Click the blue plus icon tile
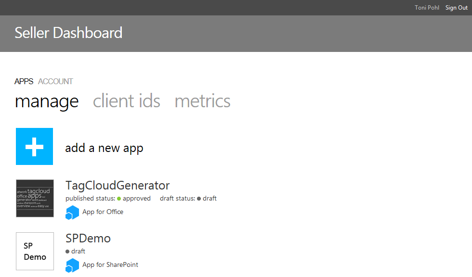Screen dimensions: 472x277 tap(34, 146)
